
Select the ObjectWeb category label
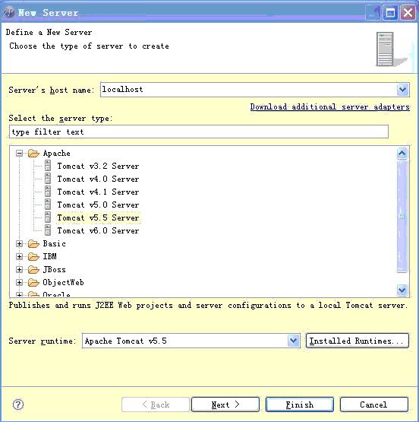tap(64, 283)
